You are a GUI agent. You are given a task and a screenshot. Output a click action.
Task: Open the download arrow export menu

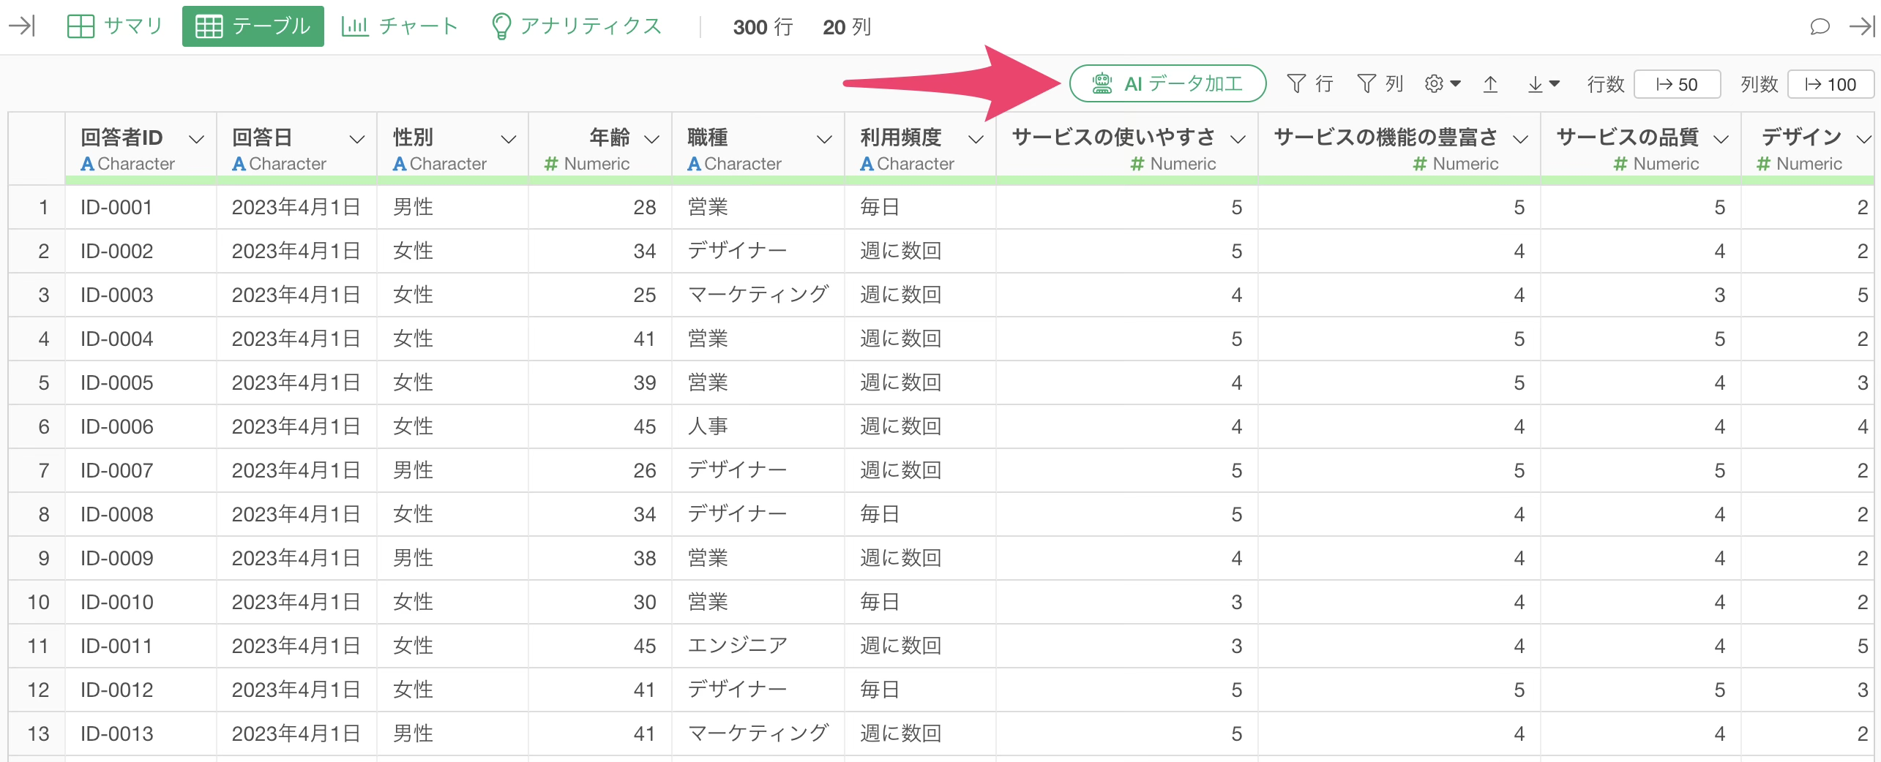tap(1543, 85)
